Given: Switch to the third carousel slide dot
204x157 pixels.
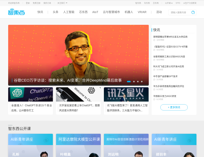Looking at the screenshot, I should pos(138,82).
